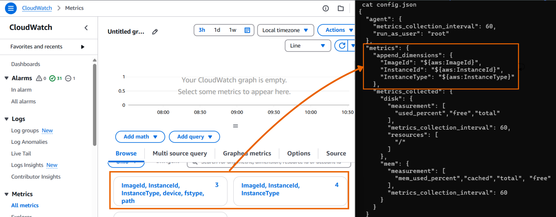The height and width of the screenshot is (217, 556).
Task: Click "used_percent","free","total" line in terminal
Action: [447, 113]
